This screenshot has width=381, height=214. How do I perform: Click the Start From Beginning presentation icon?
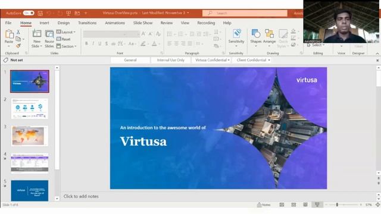tap(68, 13)
